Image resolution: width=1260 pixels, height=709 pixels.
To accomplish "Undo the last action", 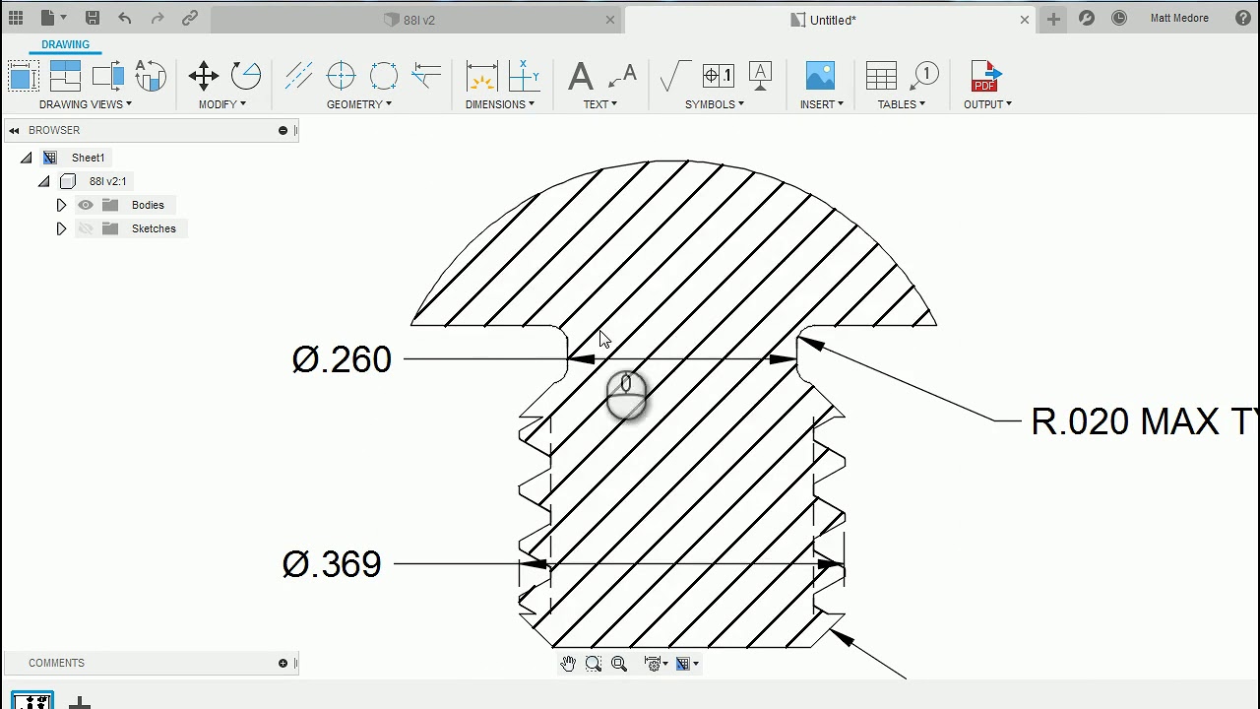I will (124, 18).
